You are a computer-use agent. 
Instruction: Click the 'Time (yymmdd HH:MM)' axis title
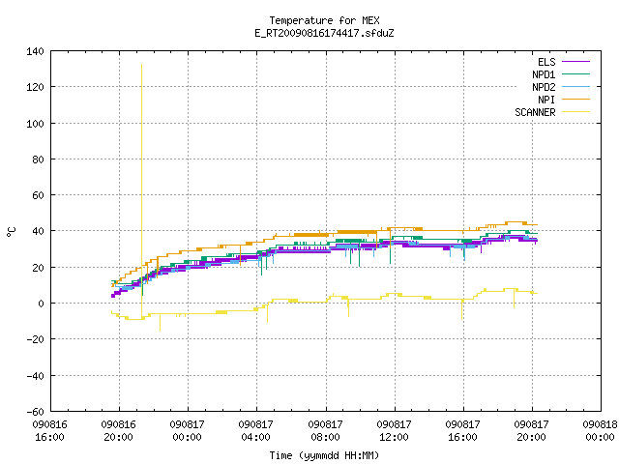click(324, 455)
